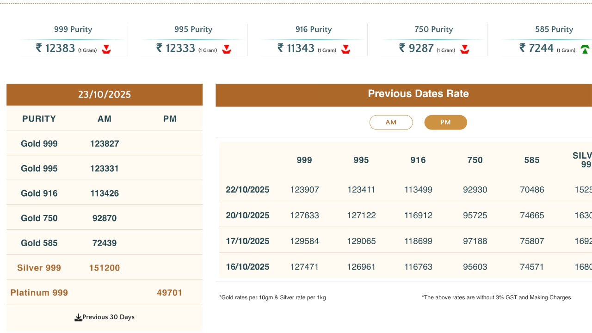Open the Previous 30 Days link
Viewport: 592px width, 333px height.
click(x=108, y=317)
